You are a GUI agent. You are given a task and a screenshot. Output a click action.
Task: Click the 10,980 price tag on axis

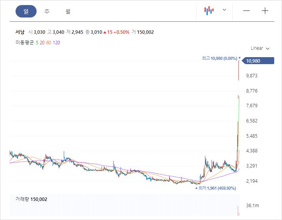(x=259, y=61)
